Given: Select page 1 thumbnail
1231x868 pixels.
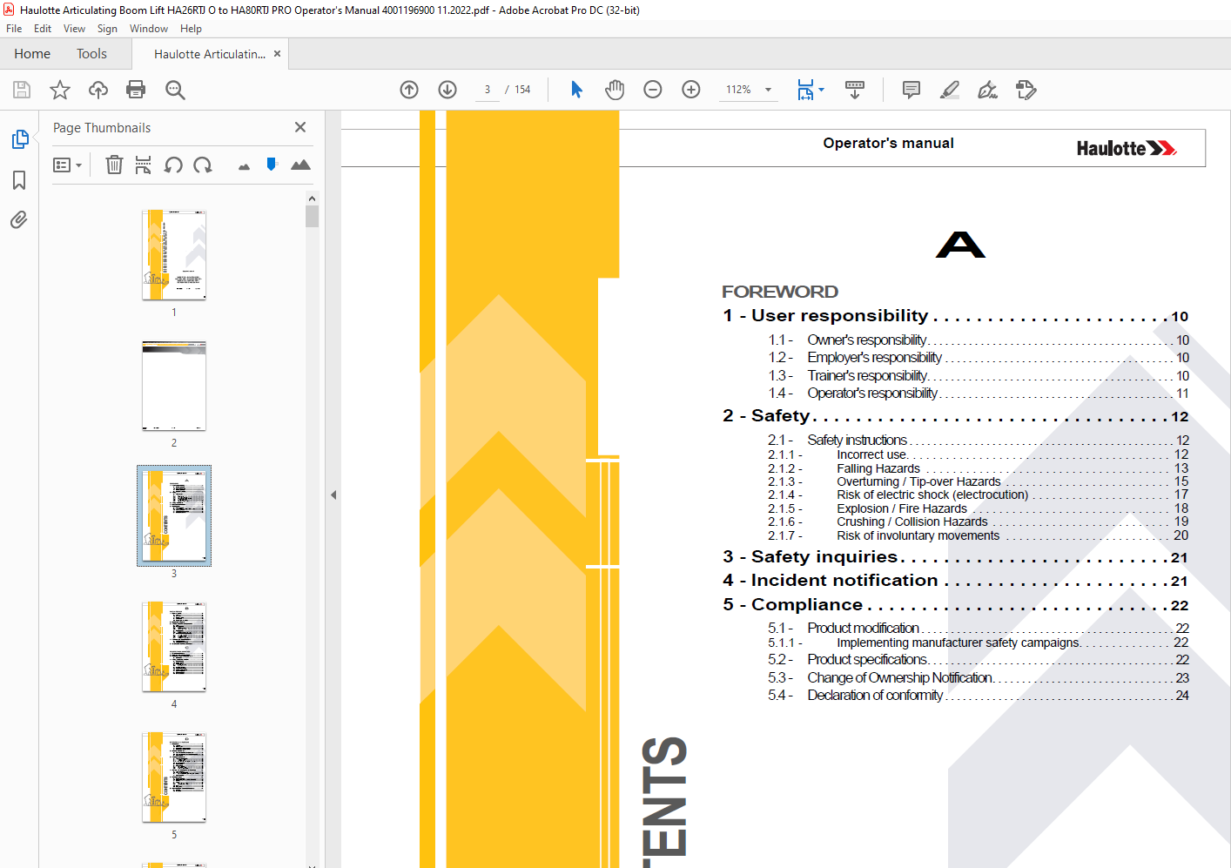Looking at the screenshot, I should pyautogui.click(x=174, y=255).
